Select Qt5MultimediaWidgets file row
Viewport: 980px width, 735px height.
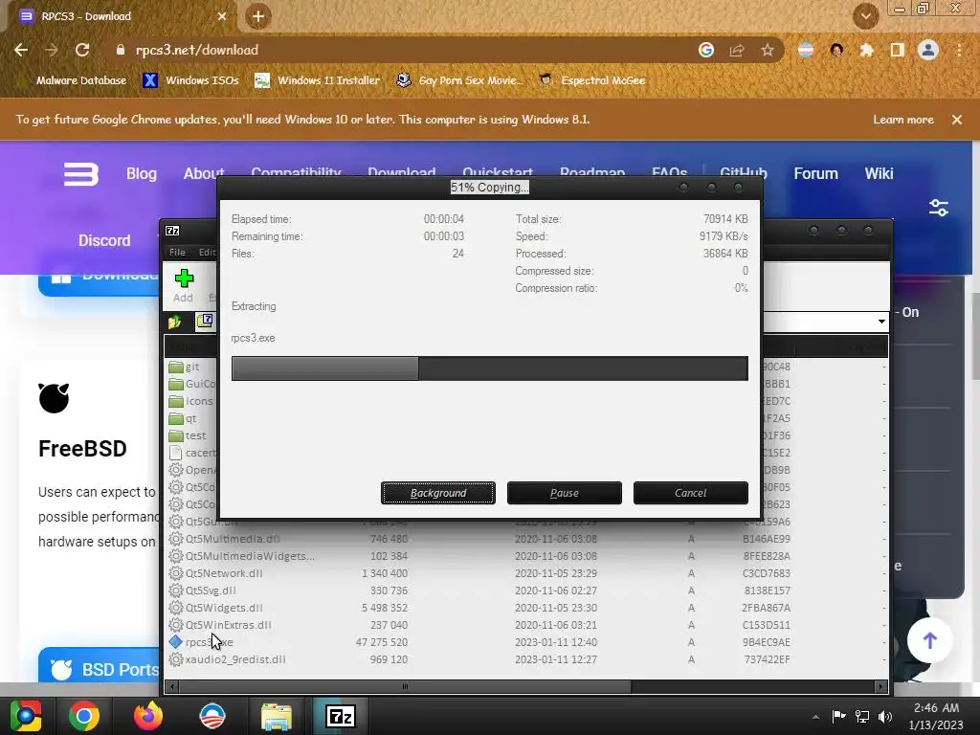[x=525, y=556]
